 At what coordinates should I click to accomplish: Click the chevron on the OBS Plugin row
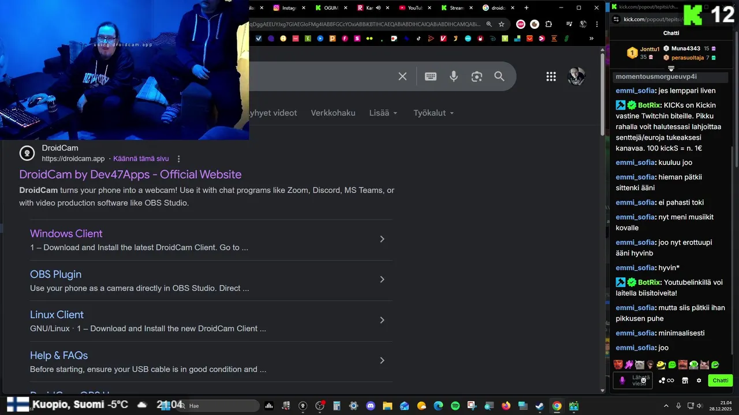point(382,280)
